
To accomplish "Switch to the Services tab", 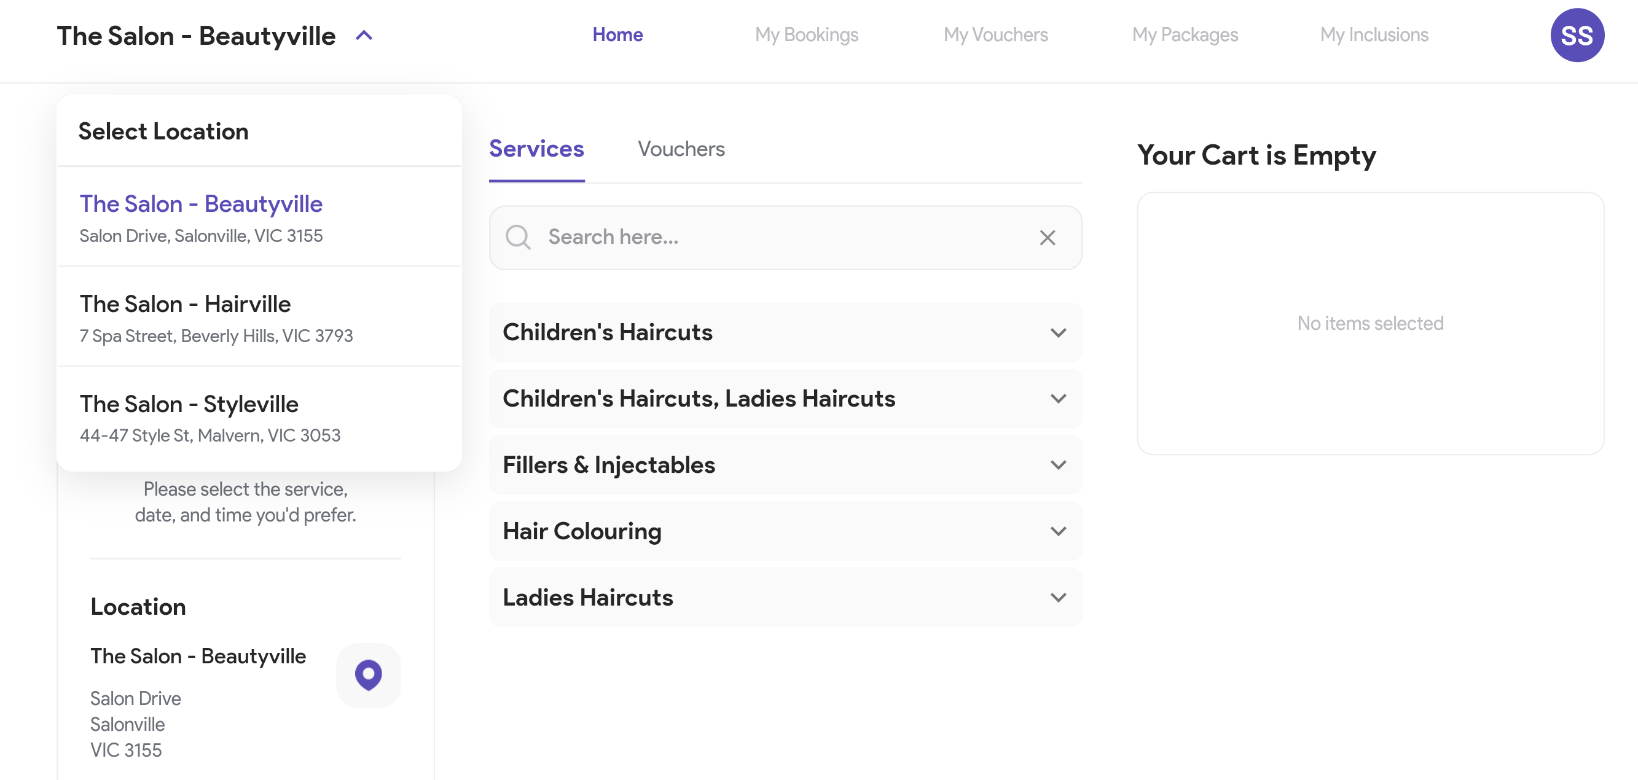I will point(536,149).
